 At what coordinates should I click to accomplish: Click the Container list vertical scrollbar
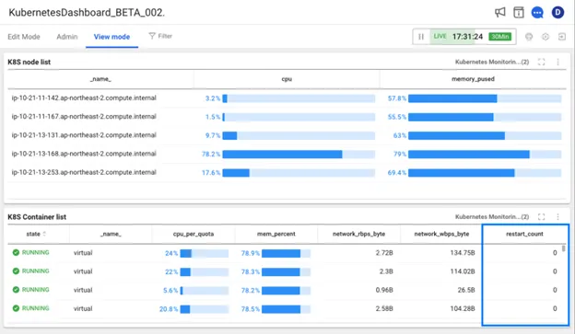pyautogui.click(x=563, y=248)
